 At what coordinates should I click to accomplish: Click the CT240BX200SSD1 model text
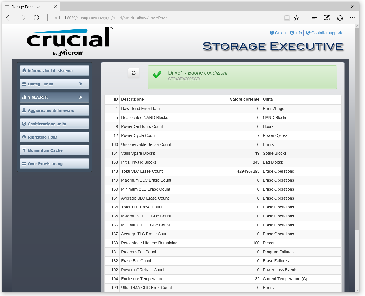(x=185, y=79)
